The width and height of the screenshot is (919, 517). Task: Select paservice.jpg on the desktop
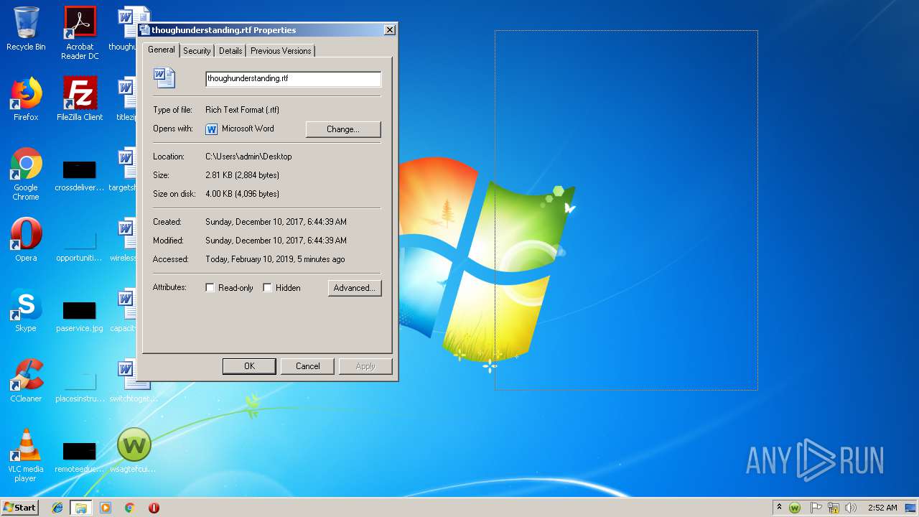[80, 316]
